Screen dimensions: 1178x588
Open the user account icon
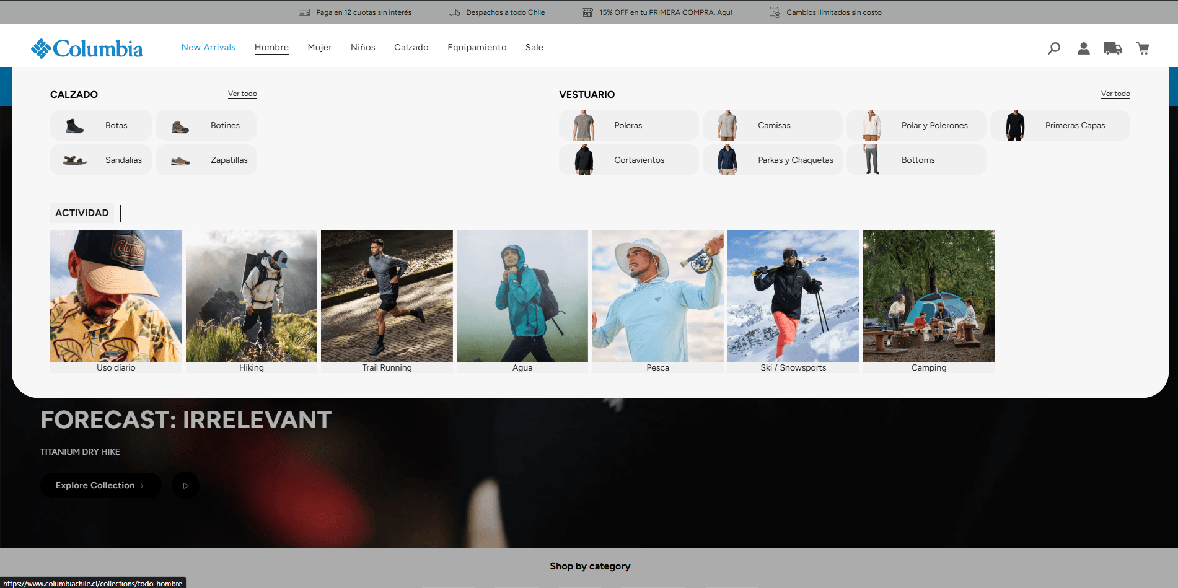(x=1083, y=48)
